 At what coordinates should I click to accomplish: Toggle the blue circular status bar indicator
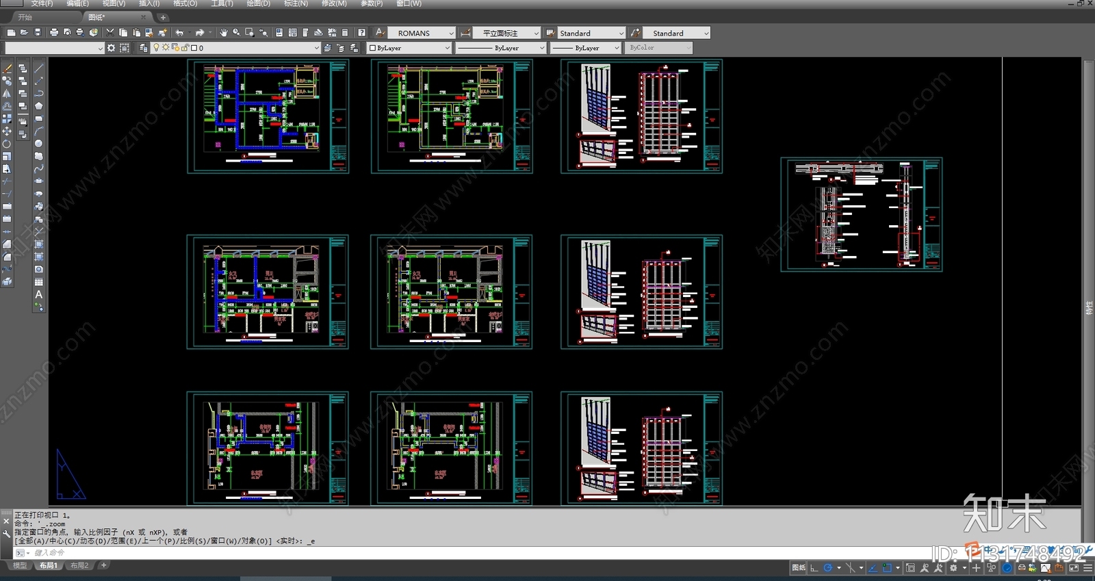point(1007,568)
